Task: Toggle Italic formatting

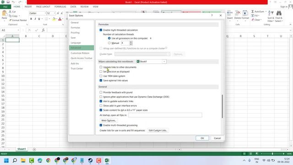Action: pyautogui.click(x=35, y=19)
